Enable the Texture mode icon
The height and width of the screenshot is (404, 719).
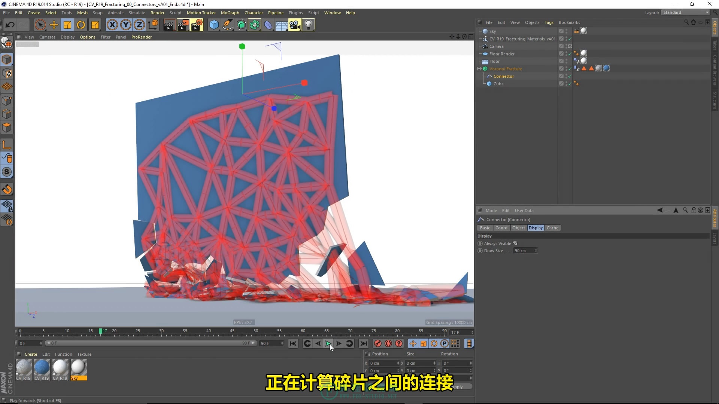7,73
